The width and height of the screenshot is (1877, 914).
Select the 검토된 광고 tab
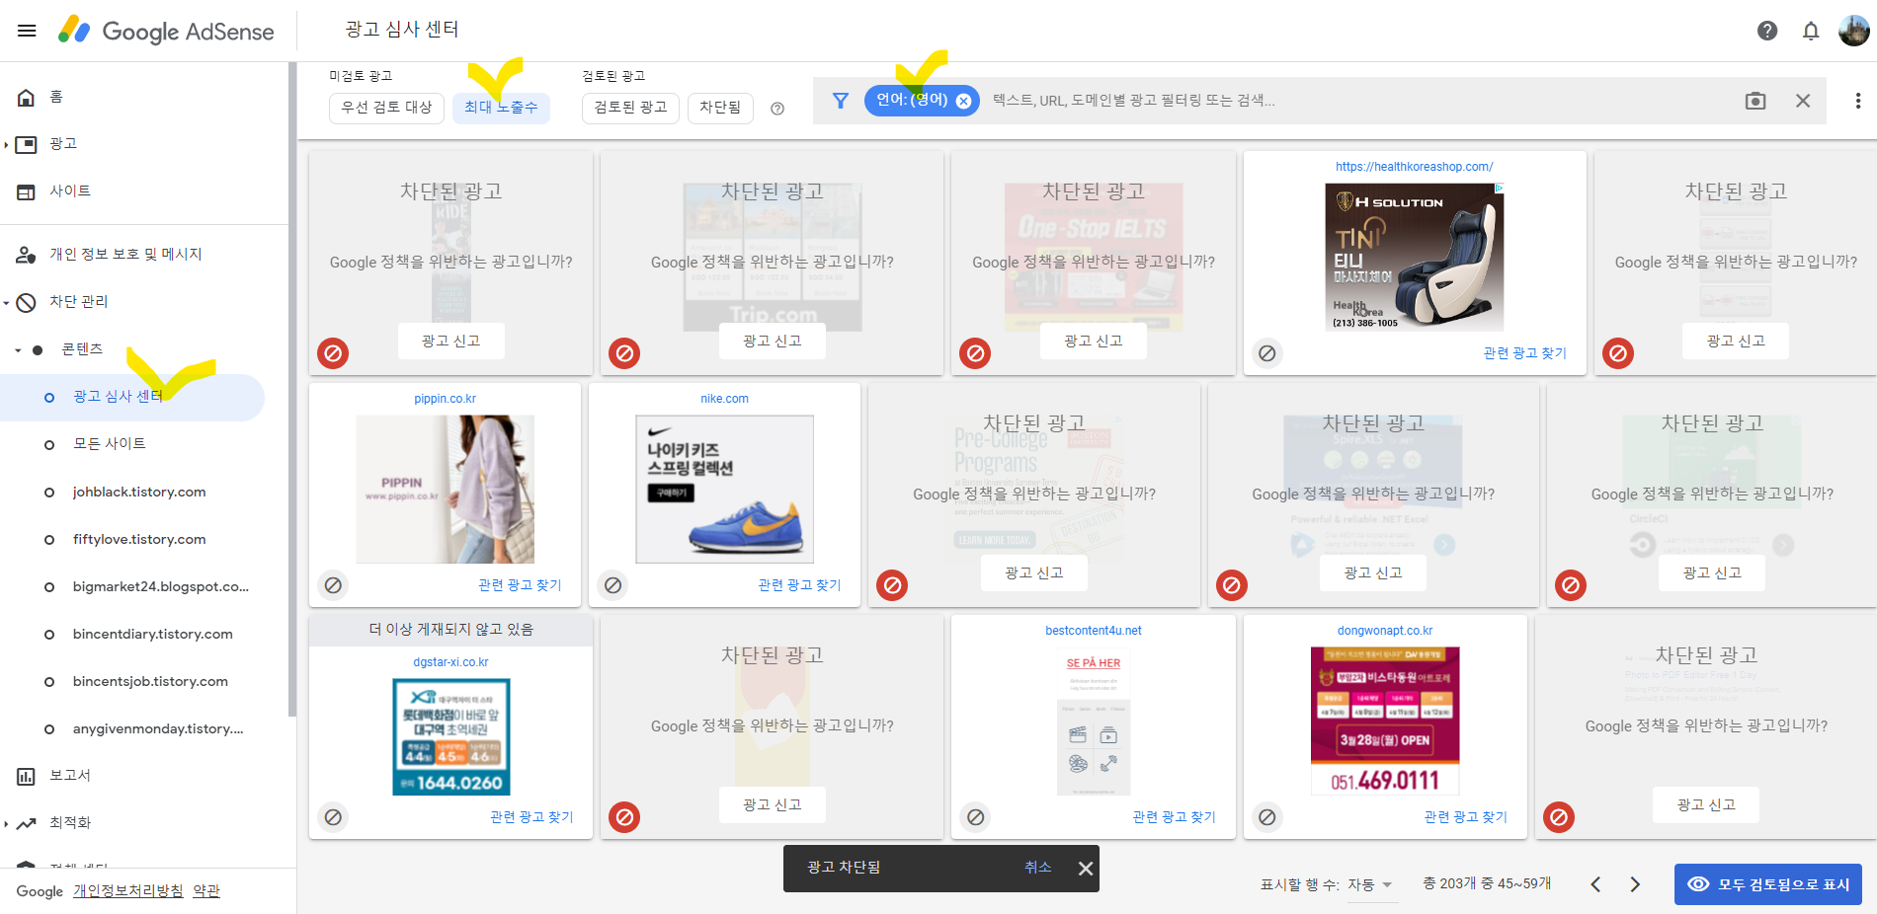(630, 108)
